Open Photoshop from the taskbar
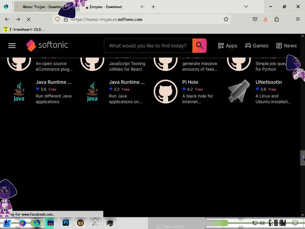Image resolution: width=305 pixels, height=229 pixels. (66, 223)
